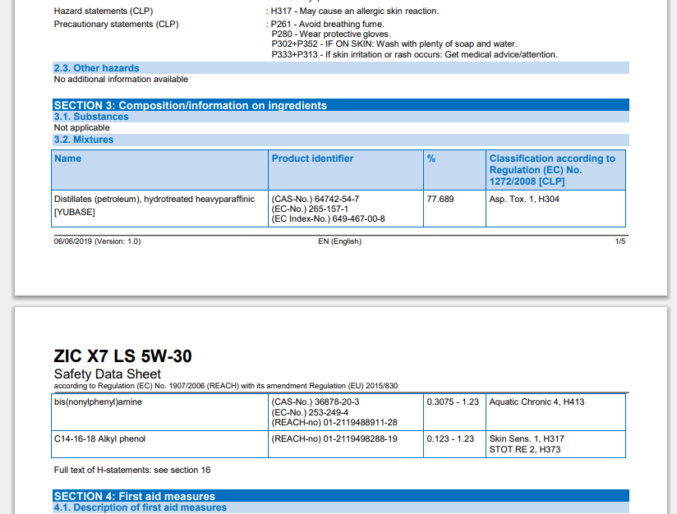Click Full text of H-statements note
677x514 pixels.
tap(132, 470)
